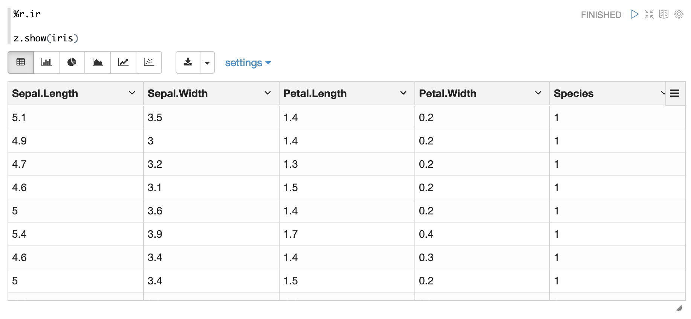
Task: Select the area chart visualization
Action: click(98, 62)
